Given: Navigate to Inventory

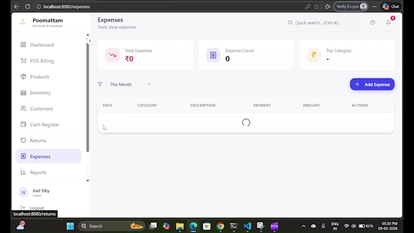Looking at the screenshot, I should tap(48, 93).
